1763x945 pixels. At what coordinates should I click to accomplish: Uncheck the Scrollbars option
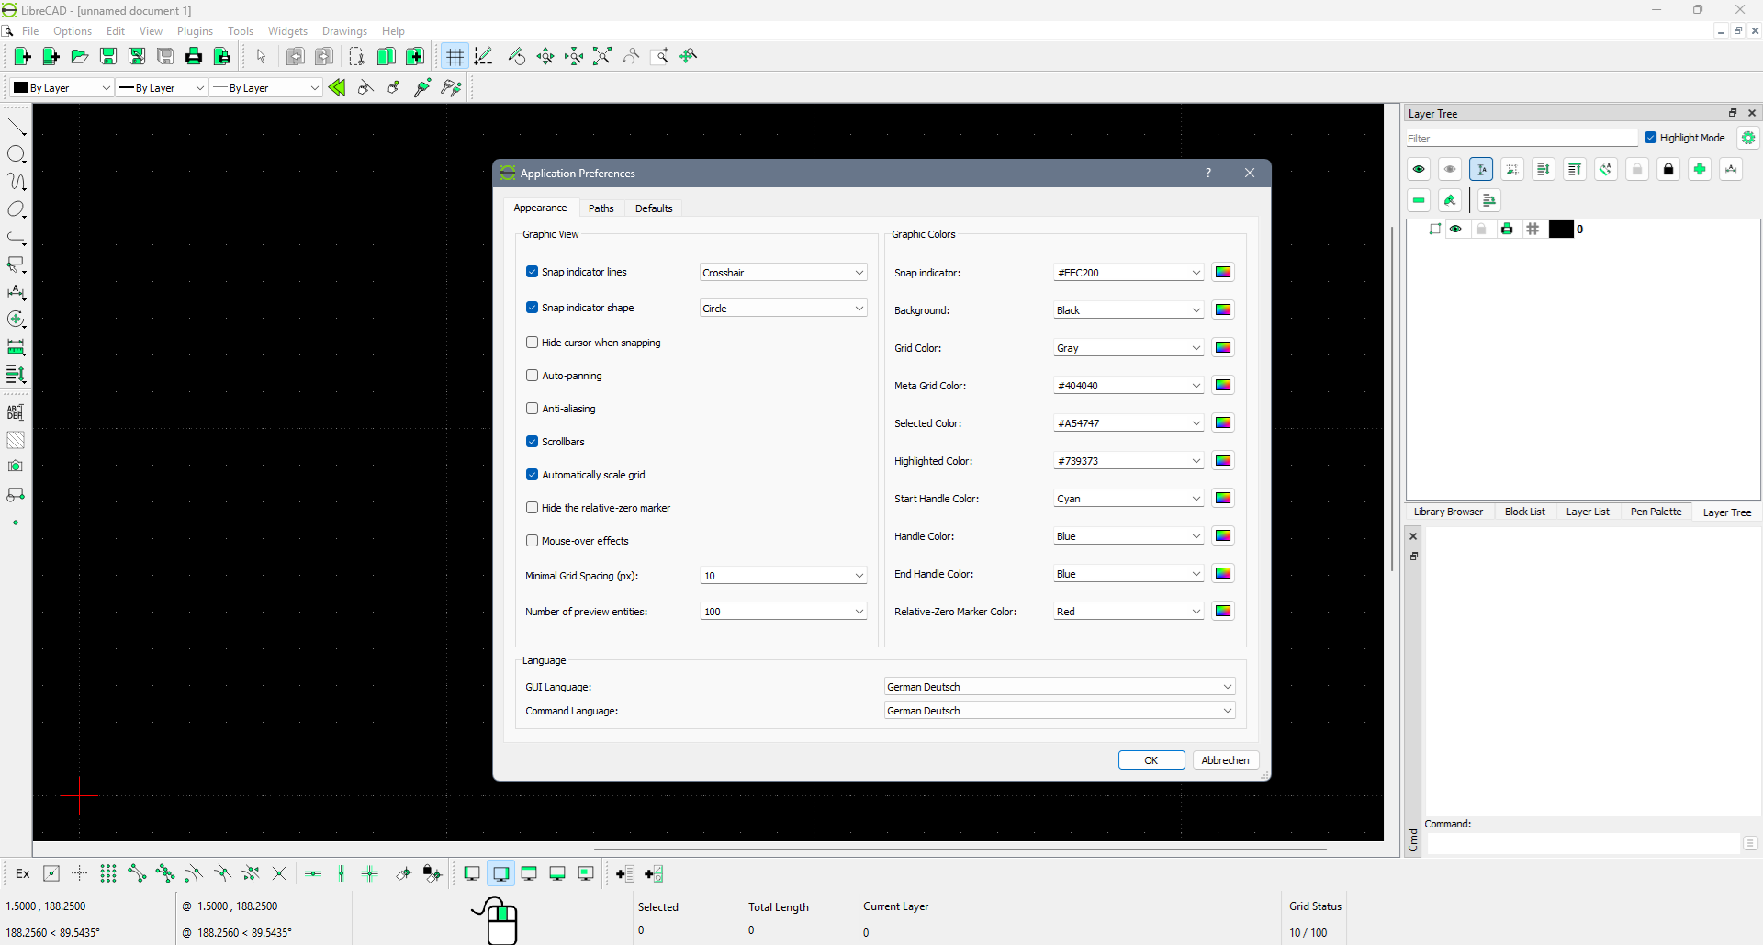coord(532,442)
